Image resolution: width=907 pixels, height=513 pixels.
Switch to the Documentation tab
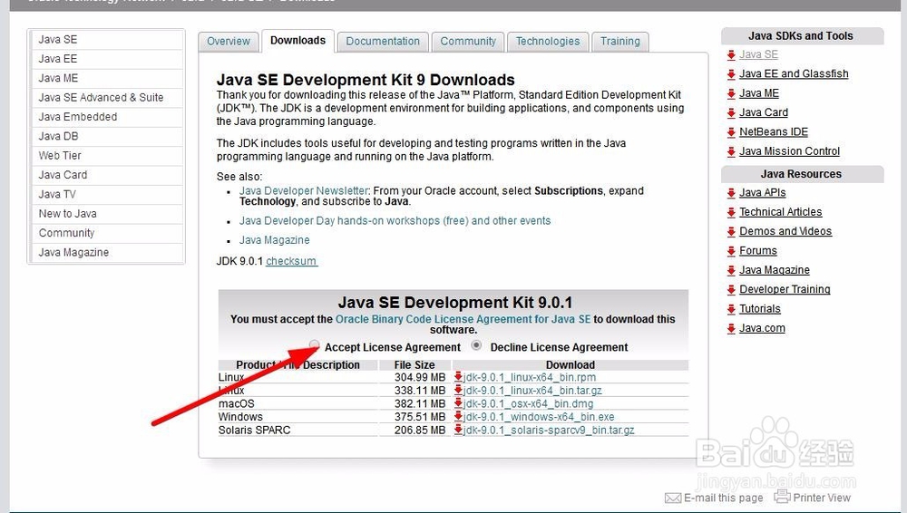383,42
